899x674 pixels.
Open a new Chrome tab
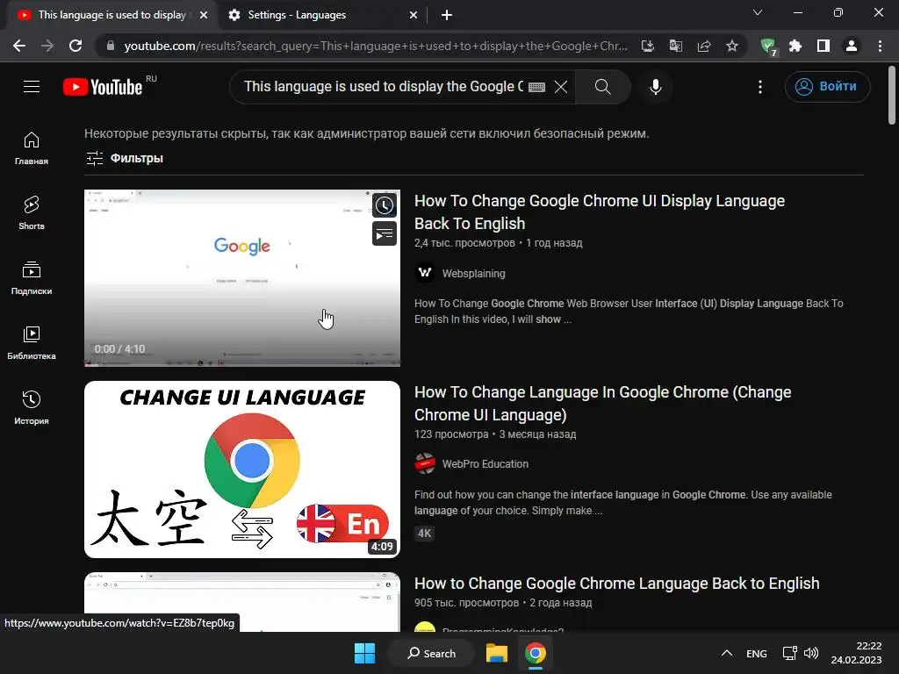click(447, 16)
